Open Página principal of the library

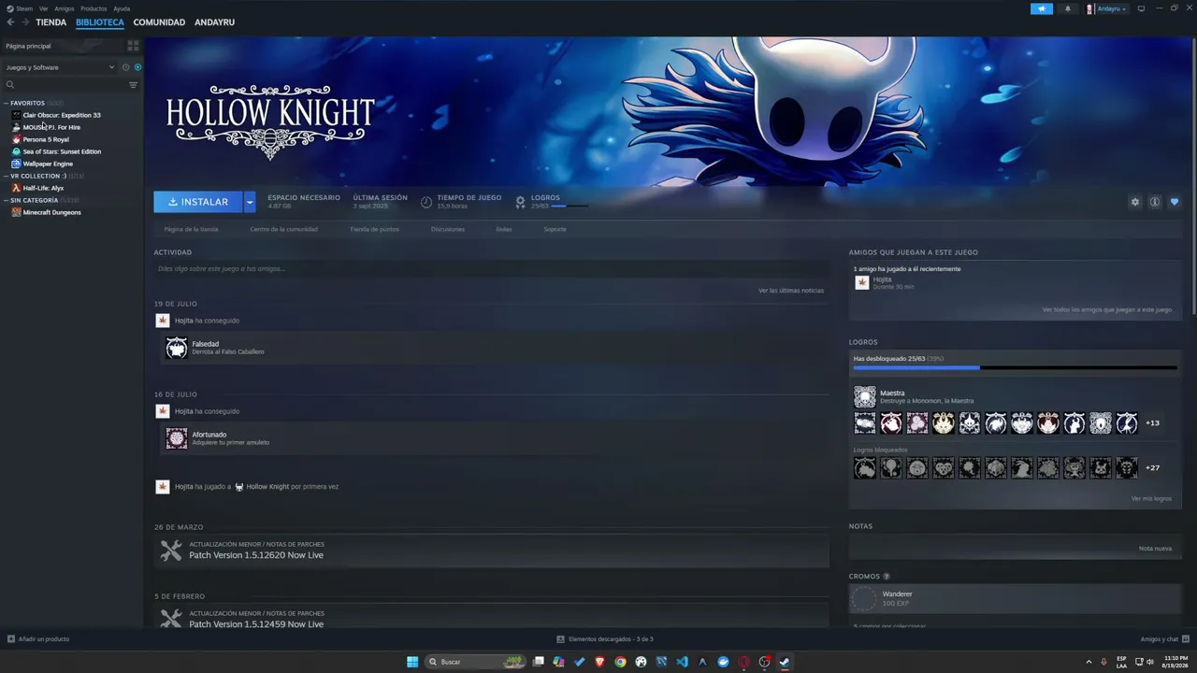(28, 46)
